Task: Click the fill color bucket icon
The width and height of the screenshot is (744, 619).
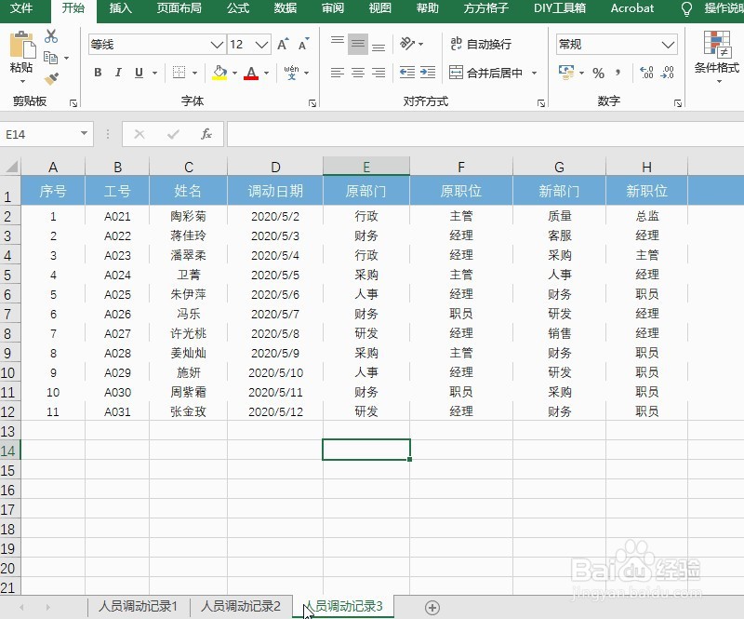Action: click(221, 73)
